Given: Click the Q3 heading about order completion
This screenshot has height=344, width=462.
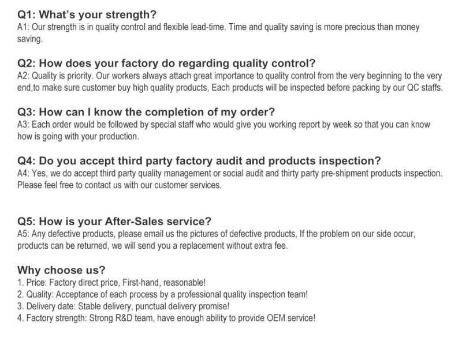Looking at the screenshot, I should 146,112.
